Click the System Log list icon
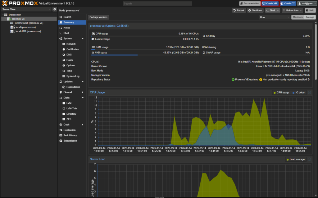This screenshot has height=198, width=318. tap(64, 76)
